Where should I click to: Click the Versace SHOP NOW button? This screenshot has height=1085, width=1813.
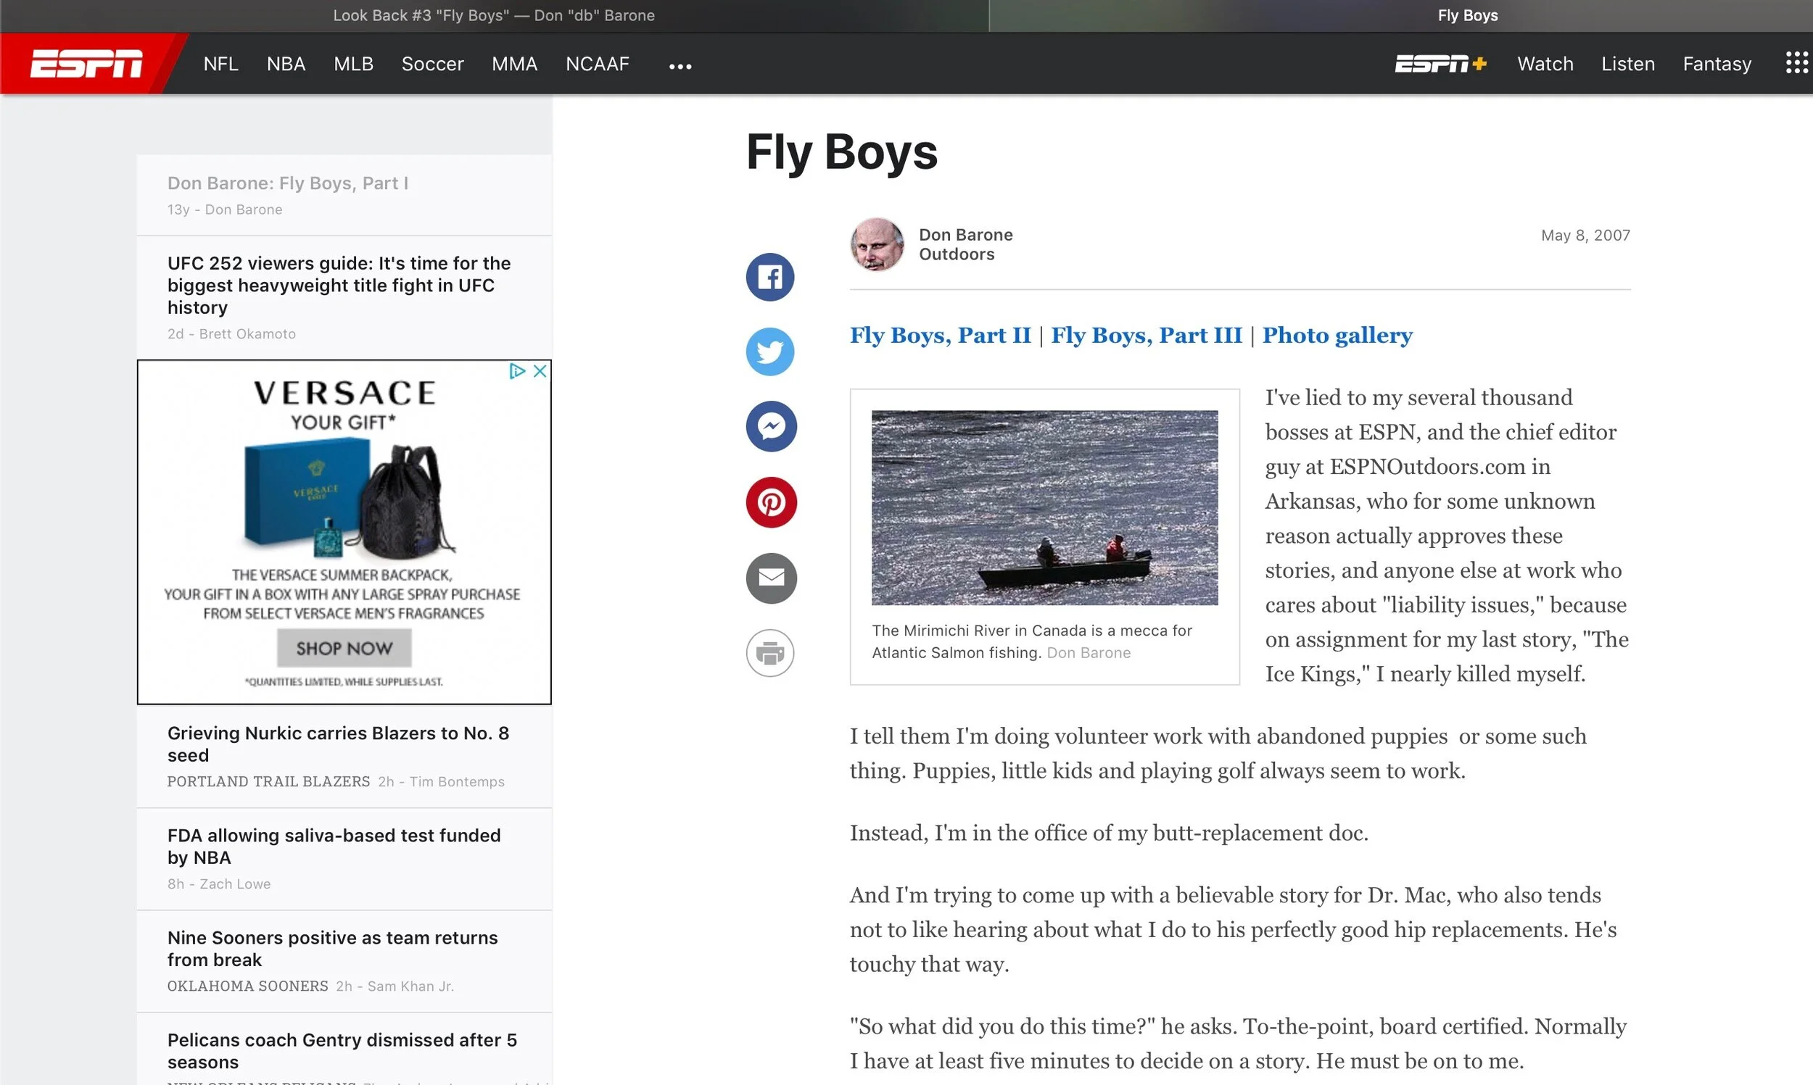344,648
